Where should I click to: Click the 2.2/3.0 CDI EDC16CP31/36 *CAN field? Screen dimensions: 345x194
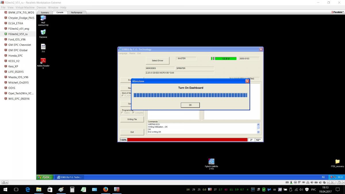pos(180,73)
